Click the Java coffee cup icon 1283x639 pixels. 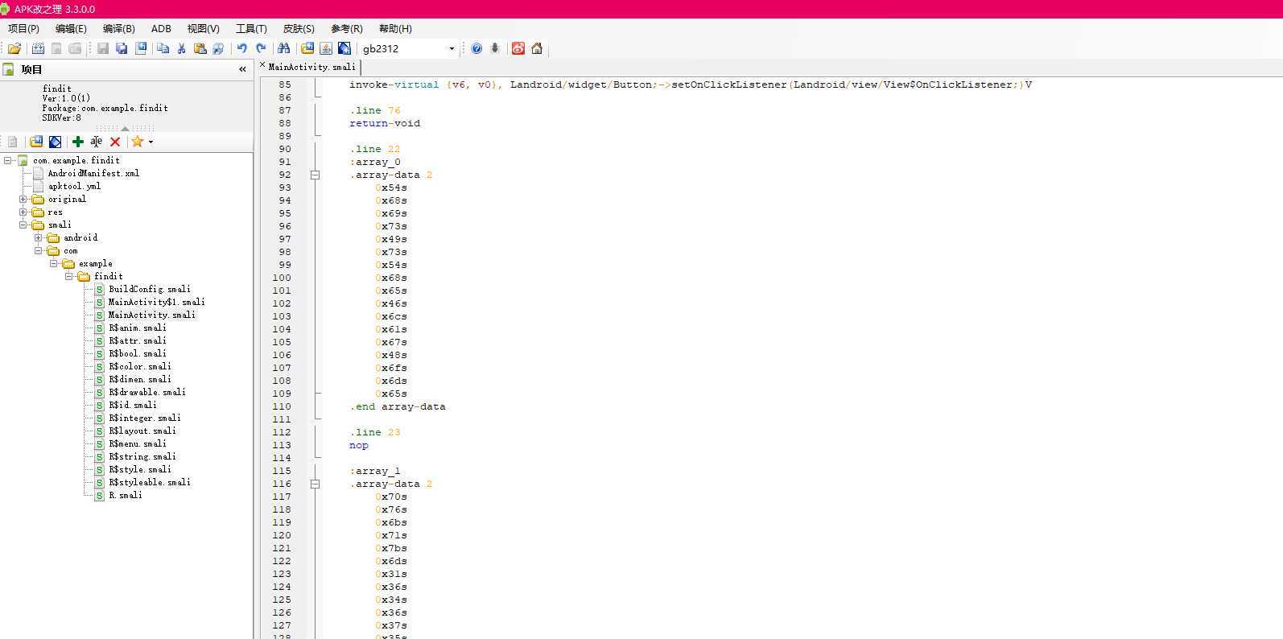point(326,48)
